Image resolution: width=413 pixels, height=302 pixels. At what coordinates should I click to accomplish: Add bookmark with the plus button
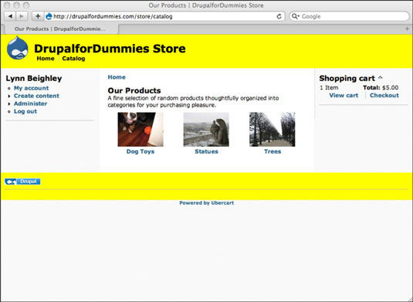[x=38, y=16]
